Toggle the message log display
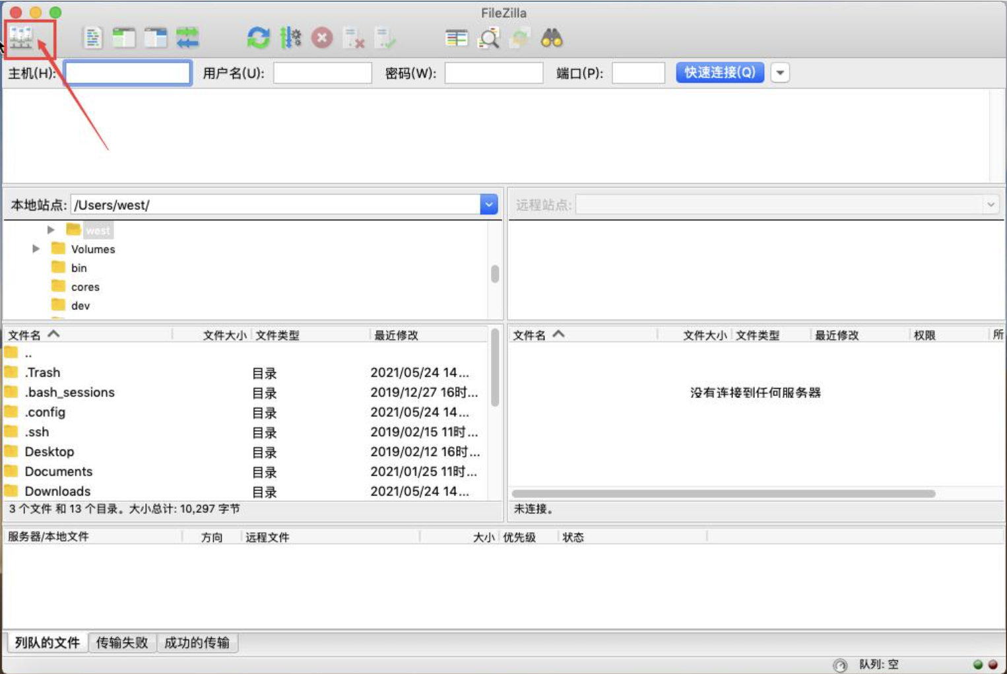 tap(93, 38)
